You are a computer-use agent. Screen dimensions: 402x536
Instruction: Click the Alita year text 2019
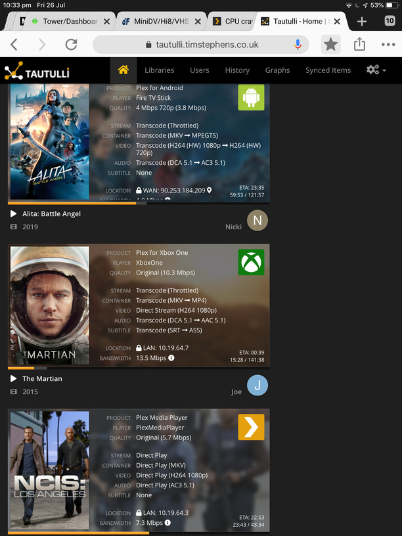30,227
